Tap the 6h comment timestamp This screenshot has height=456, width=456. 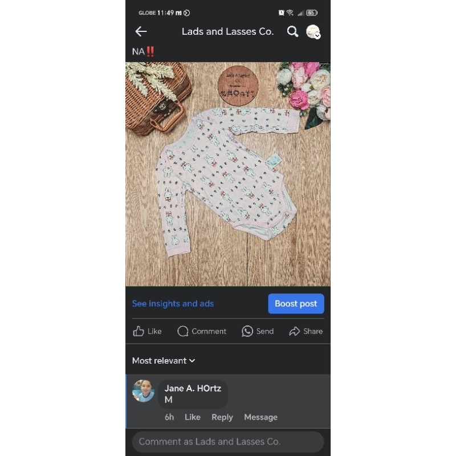[169, 417]
